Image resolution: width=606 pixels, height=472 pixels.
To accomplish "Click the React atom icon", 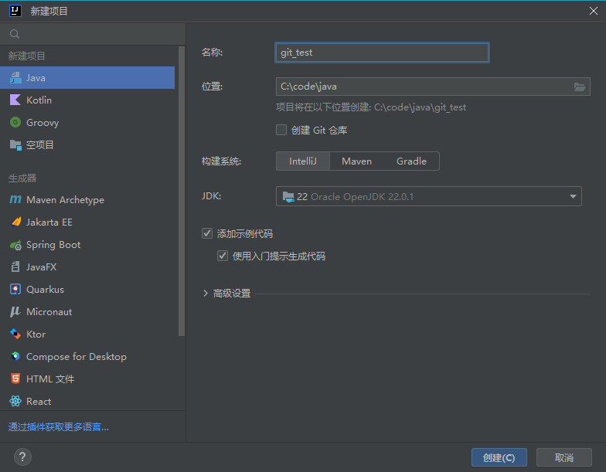I will click(x=15, y=401).
